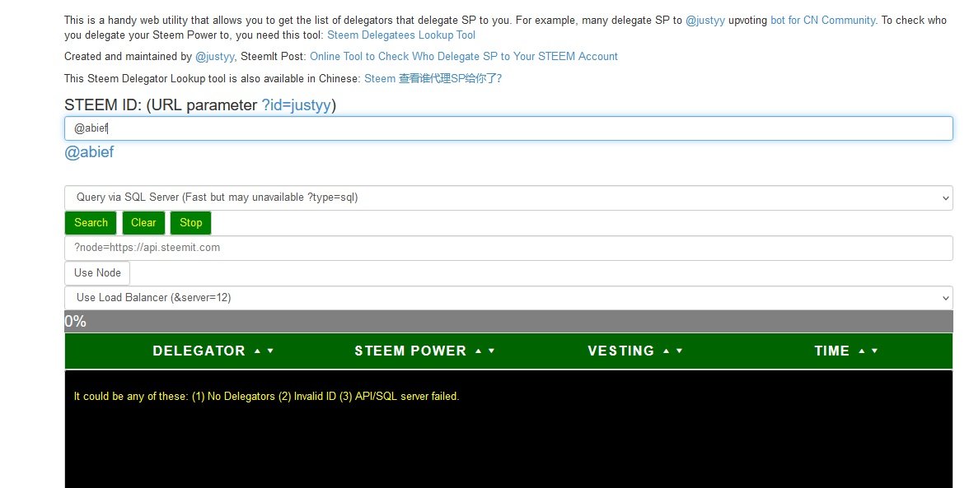Click the Use Node button
969x488 pixels.
click(x=97, y=272)
